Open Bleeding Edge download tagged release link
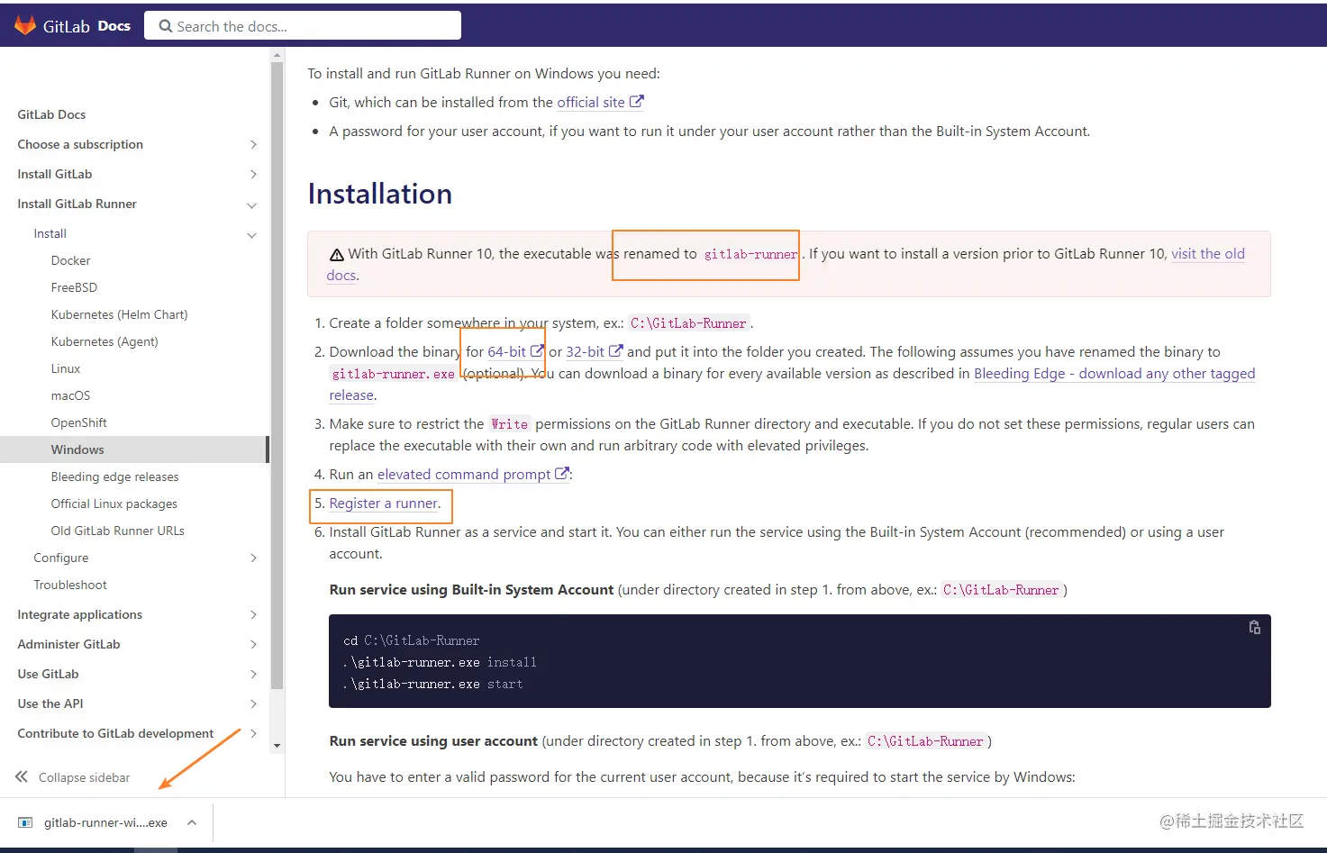Image resolution: width=1327 pixels, height=853 pixels. click(x=1114, y=373)
